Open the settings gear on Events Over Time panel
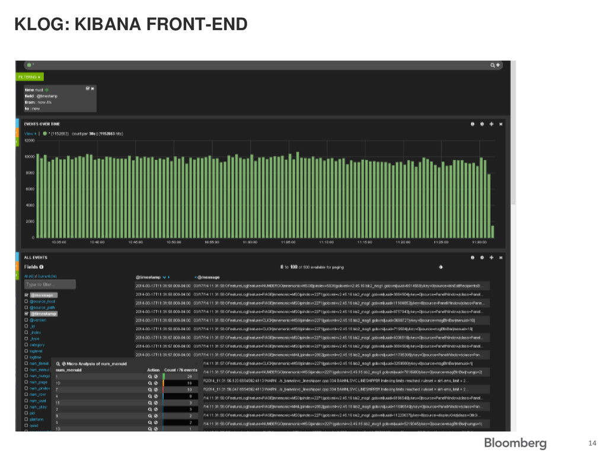This screenshot has width=607, height=455. click(x=482, y=124)
